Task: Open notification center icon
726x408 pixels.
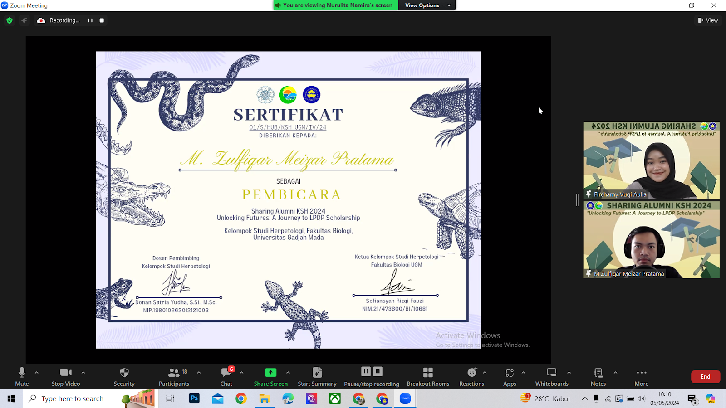Action: (692, 399)
